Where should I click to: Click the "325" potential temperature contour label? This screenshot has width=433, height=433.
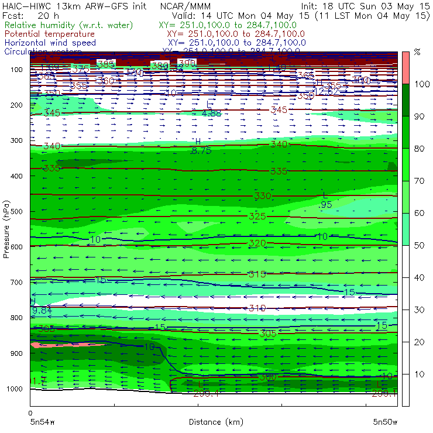(257, 216)
